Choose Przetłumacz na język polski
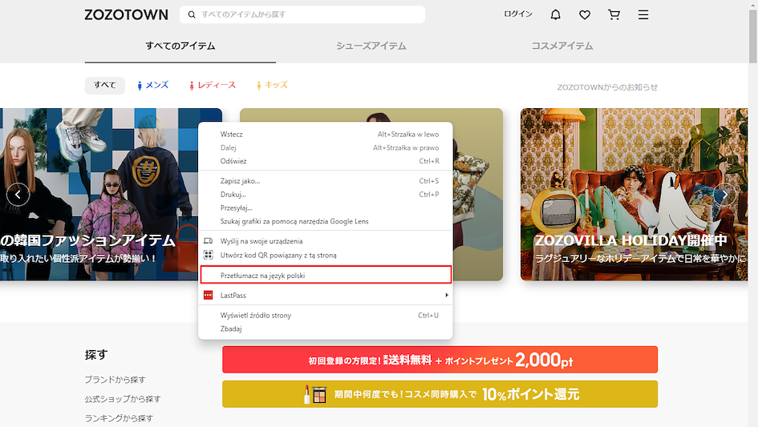 [x=326, y=276]
